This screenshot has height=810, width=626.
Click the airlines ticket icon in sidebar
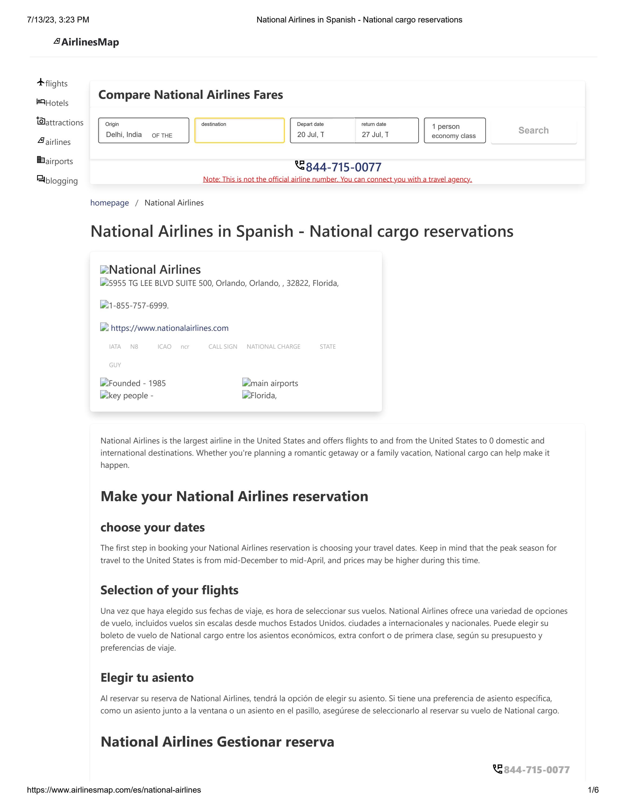pyautogui.click(x=41, y=141)
